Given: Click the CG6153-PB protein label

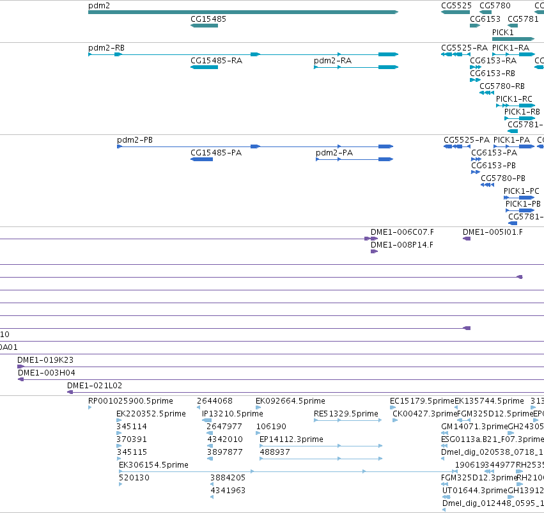Looking at the screenshot, I should 493,166.
